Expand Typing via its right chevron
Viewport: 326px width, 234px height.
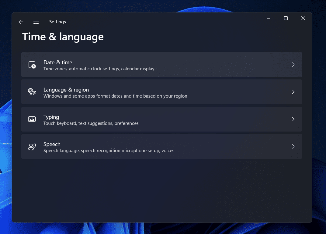click(293, 119)
